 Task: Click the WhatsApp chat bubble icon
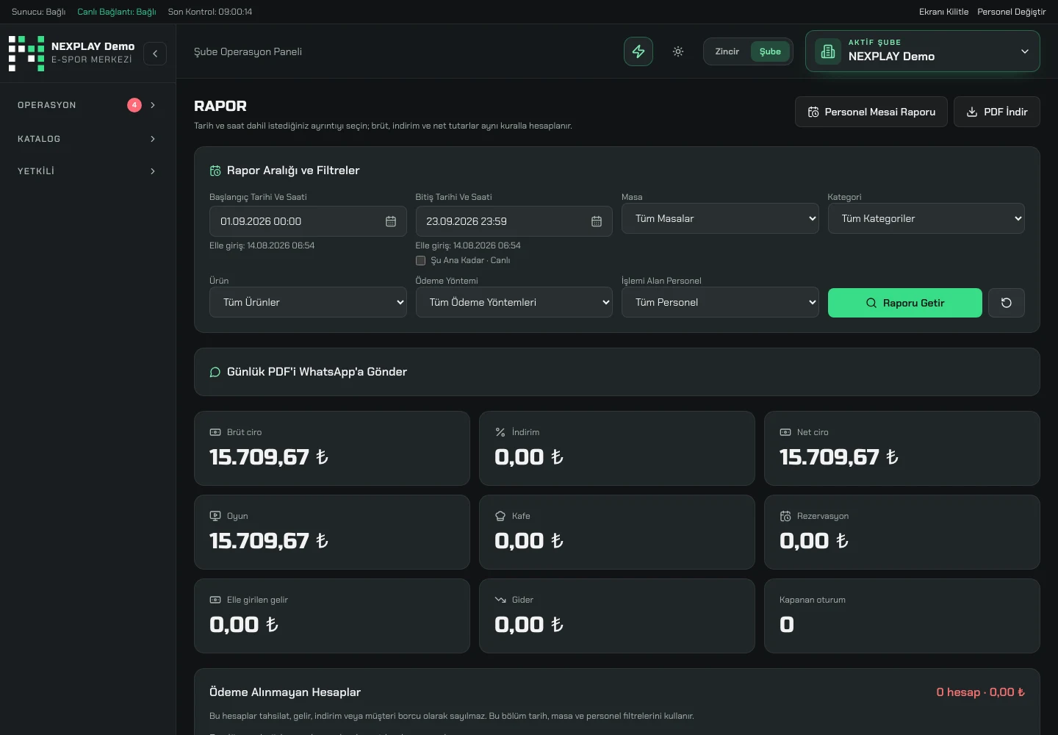[215, 372]
